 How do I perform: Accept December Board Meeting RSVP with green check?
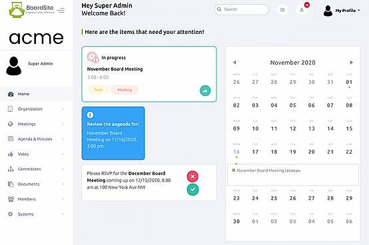[192, 190]
